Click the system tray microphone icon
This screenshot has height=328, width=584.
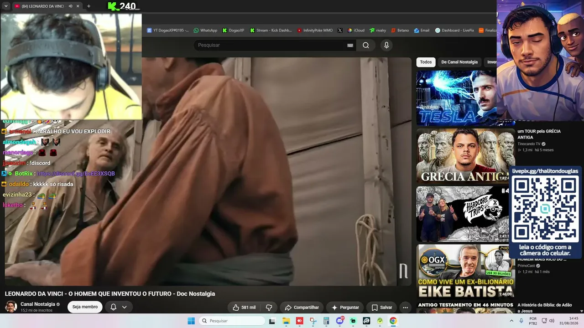(521, 321)
